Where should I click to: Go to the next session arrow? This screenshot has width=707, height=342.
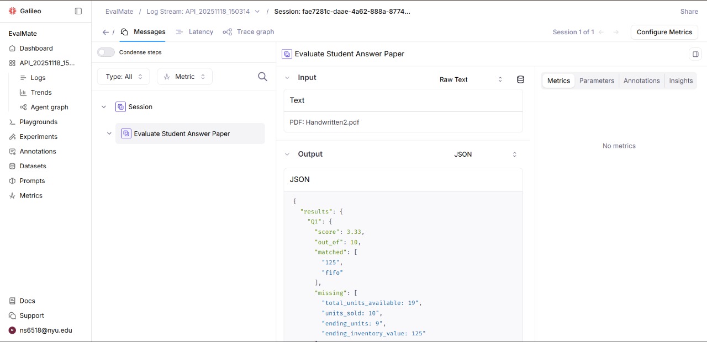[x=616, y=32]
